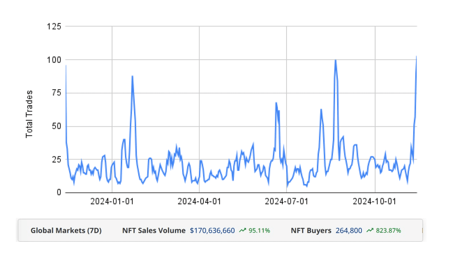Click the Global Markets (7D) label
Viewport: 460px width, 258px height.
66,230
